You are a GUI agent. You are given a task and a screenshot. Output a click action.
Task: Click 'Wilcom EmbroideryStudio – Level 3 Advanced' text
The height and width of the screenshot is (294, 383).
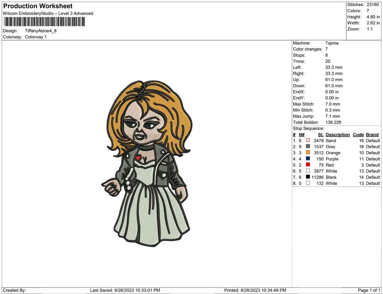(48, 14)
